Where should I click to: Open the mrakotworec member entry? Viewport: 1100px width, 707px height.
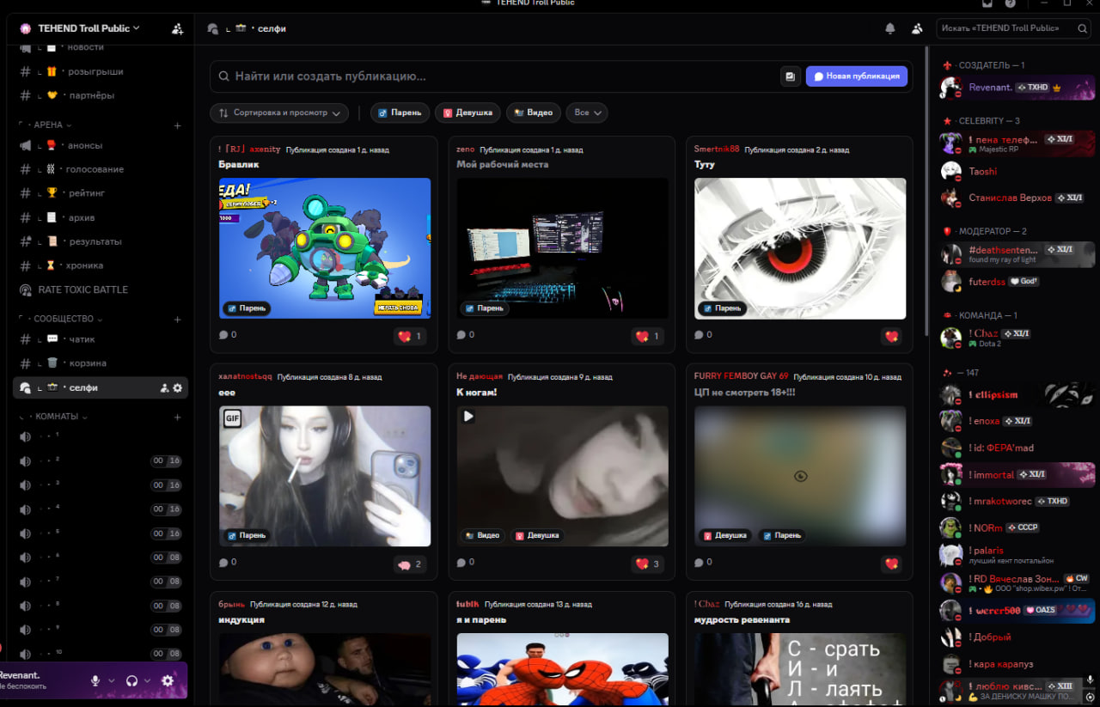tap(1017, 501)
